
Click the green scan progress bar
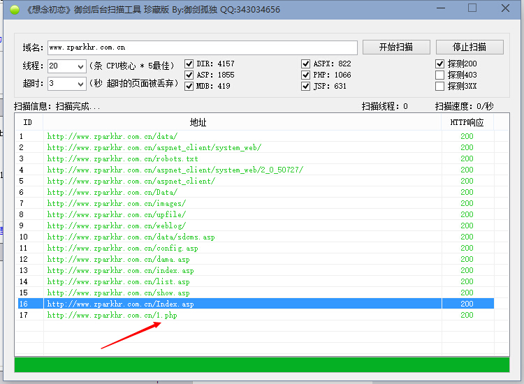click(262, 364)
